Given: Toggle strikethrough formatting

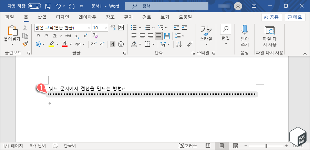Looking at the screenshot, I should 68,36.
